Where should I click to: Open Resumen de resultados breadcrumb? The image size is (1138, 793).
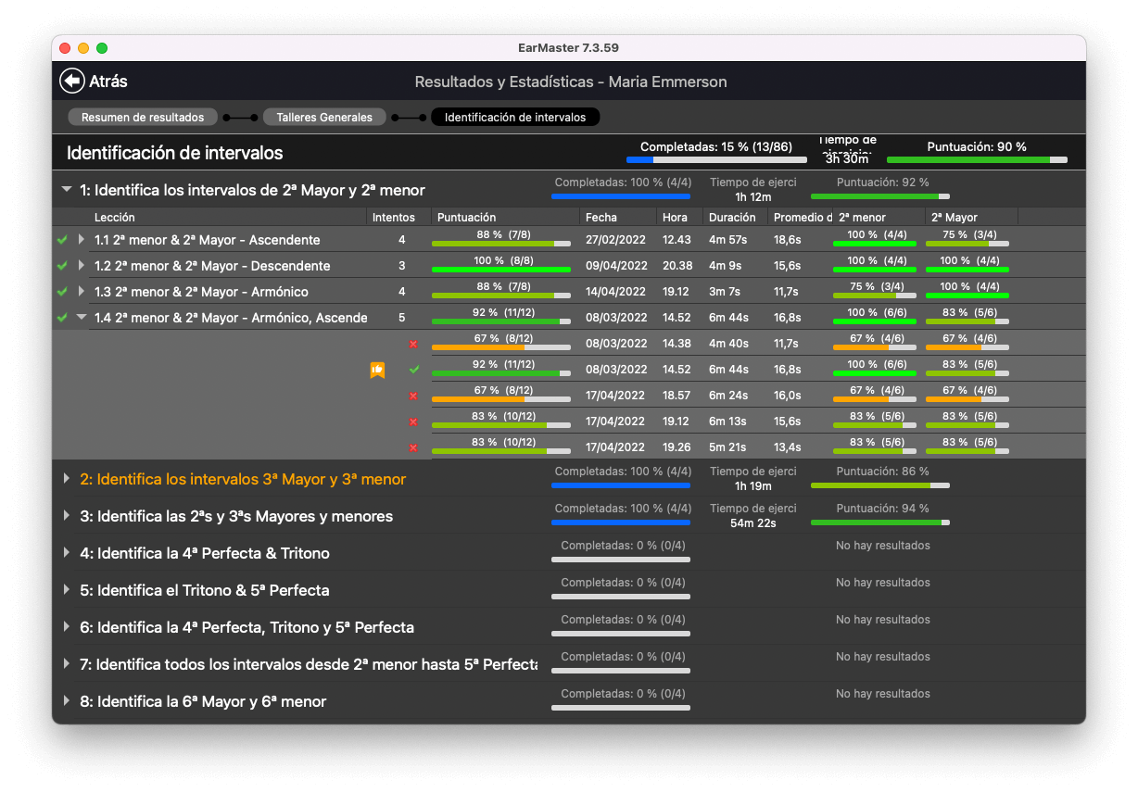point(143,118)
